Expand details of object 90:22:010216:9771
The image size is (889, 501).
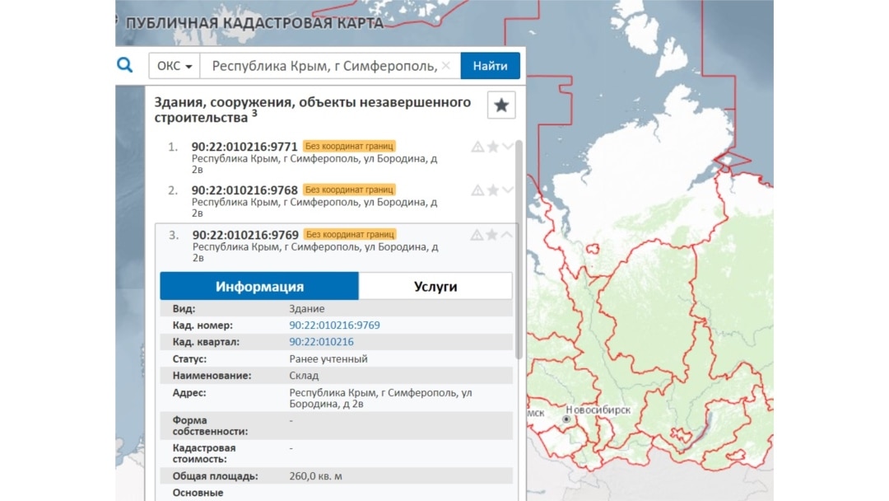point(508,147)
